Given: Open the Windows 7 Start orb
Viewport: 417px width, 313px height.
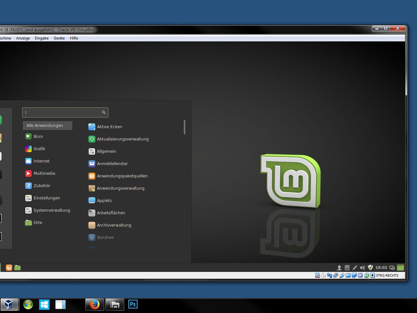Looking at the screenshot, I should [x=28, y=305].
